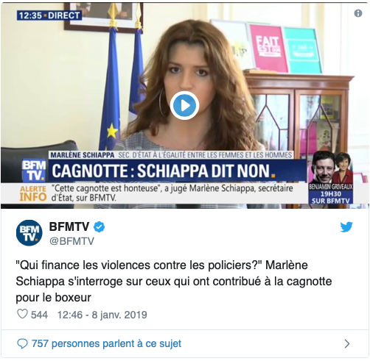The width and height of the screenshot is (370, 361).
Task: Click the verified badge next to BFMTV
Action: [x=99, y=227]
